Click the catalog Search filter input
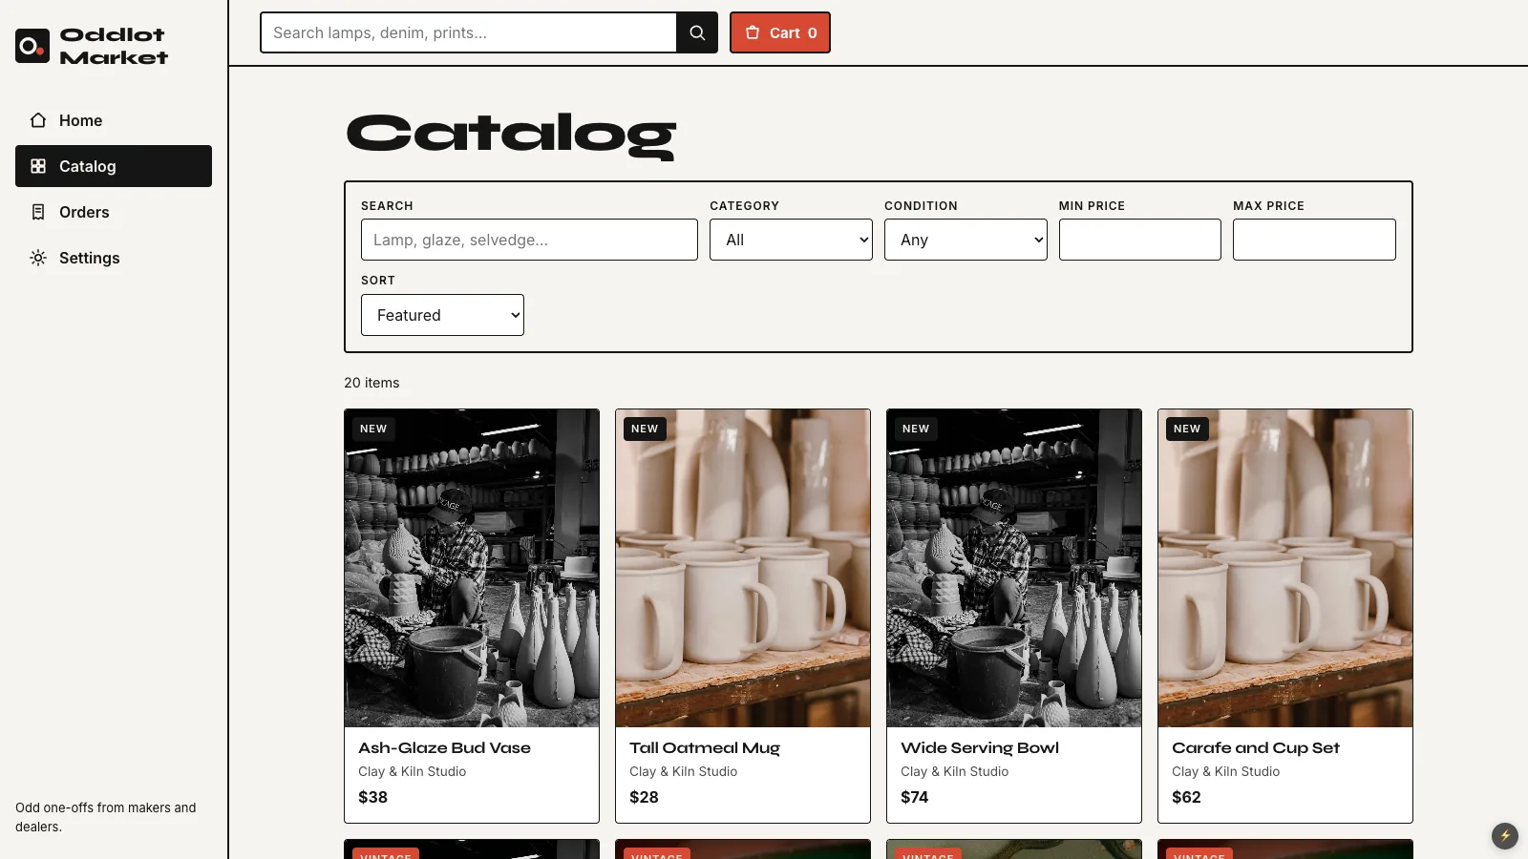This screenshot has height=859, width=1528. [529, 240]
